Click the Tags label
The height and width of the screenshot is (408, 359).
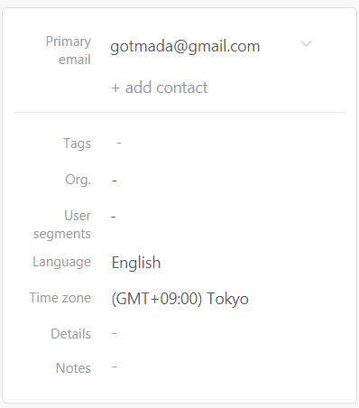(x=77, y=144)
